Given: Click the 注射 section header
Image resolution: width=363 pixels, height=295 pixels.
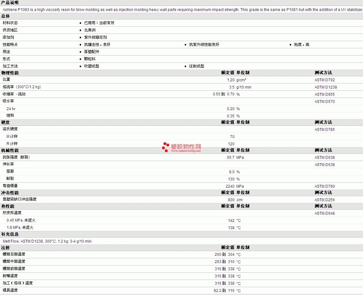Looking at the screenshot, I should 6,248.
